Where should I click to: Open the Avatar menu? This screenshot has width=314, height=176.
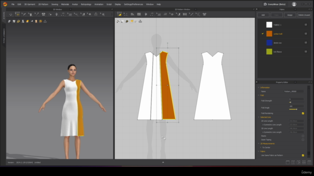(75, 4)
